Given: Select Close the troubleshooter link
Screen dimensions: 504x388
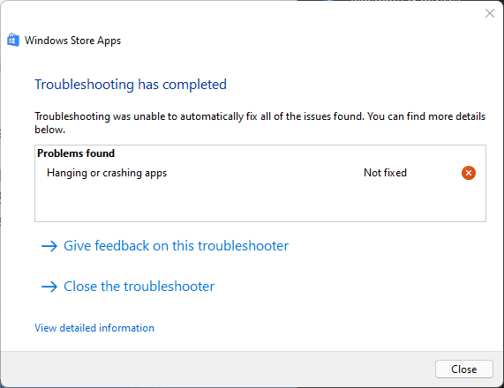Looking at the screenshot, I should (x=139, y=287).
